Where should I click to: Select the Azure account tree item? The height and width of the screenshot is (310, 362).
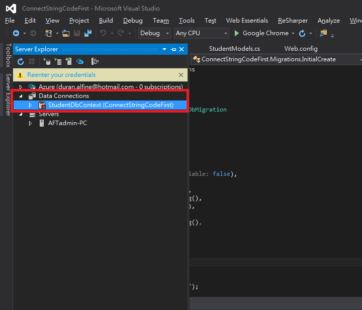click(x=111, y=87)
